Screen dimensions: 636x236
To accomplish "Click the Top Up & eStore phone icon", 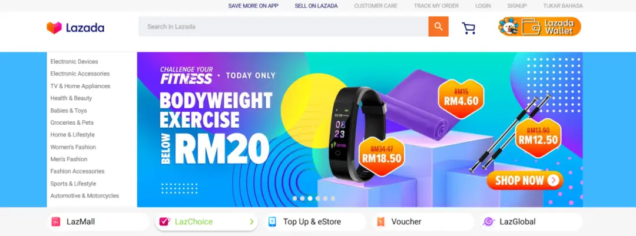I will 272,222.
